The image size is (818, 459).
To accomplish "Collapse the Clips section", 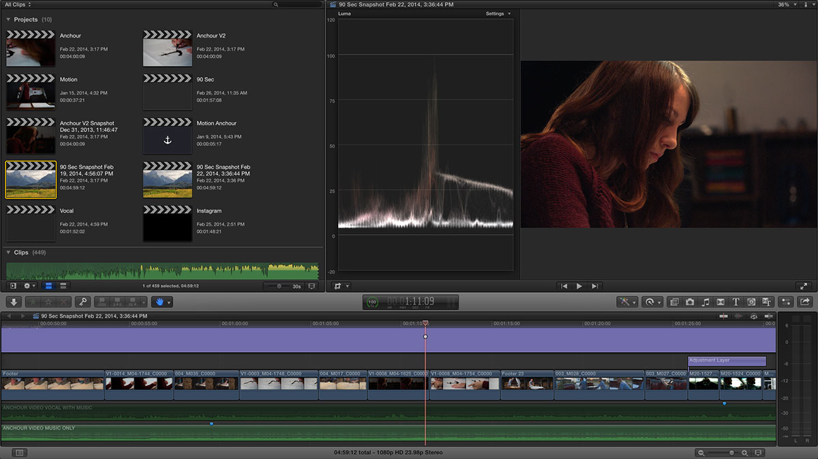I will coord(9,252).
